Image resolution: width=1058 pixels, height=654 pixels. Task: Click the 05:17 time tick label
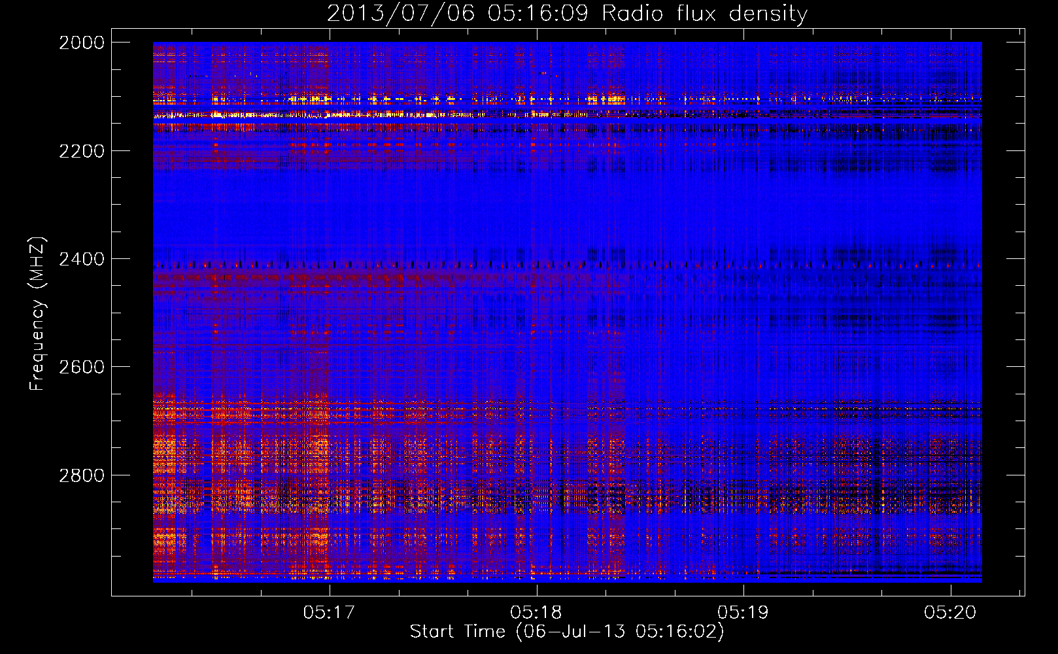pyautogui.click(x=329, y=612)
